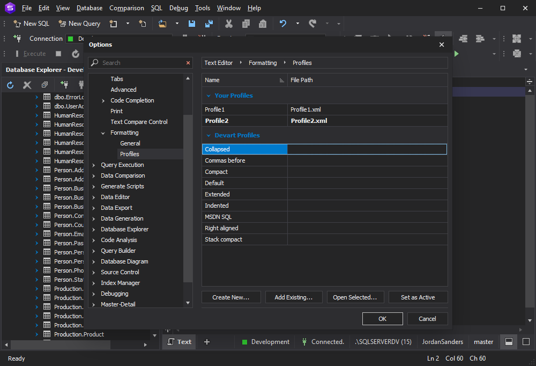
Task: Click the green Run arrow icon
Action: click(x=456, y=54)
